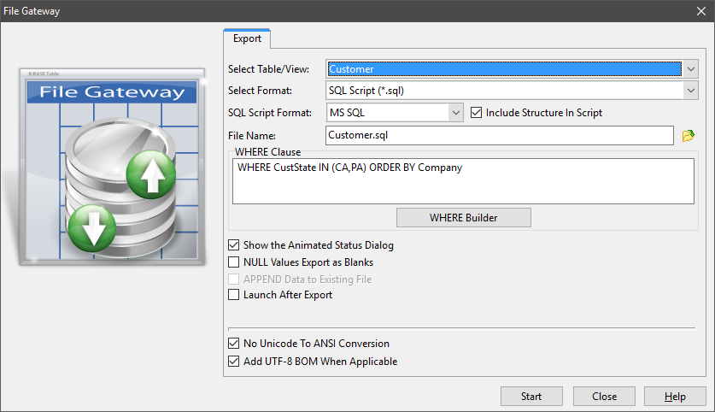
Task: Open the WHERE Builder
Action: [x=463, y=218]
